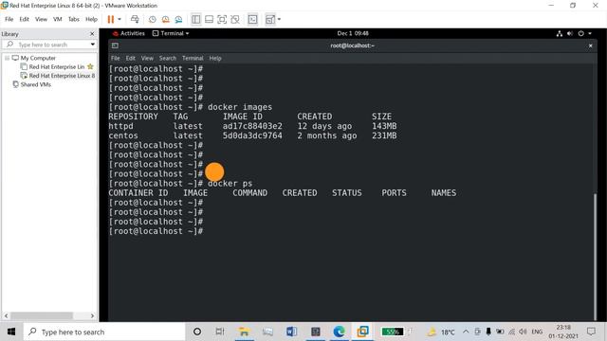The image size is (607, 341).
Task: Toggle the thumbnail bar view
Action: click(209, 19)
